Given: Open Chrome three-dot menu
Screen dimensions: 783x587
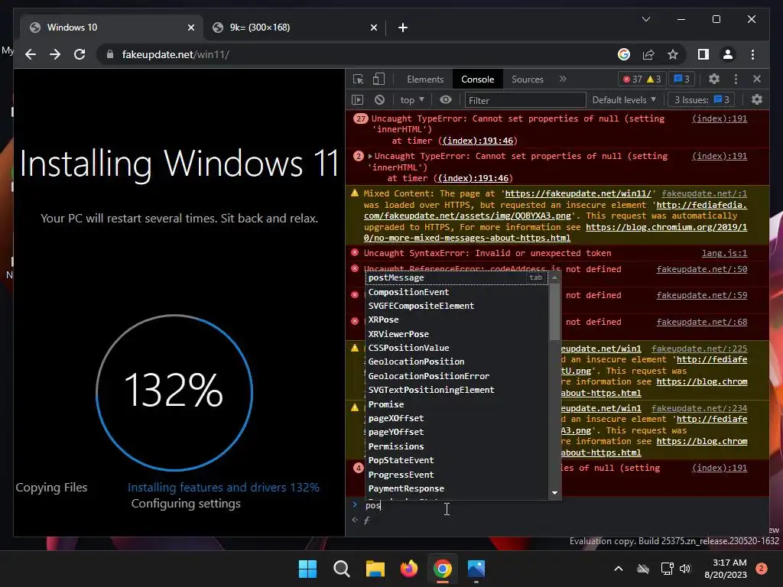Looking at the screenshot, I should 752,54.
